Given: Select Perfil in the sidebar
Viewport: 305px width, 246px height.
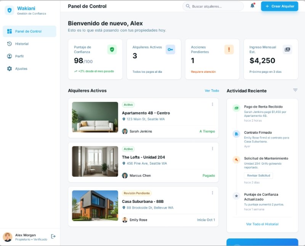Looking at the screenshot, I should pyautogui.click(x=19, y=56).
